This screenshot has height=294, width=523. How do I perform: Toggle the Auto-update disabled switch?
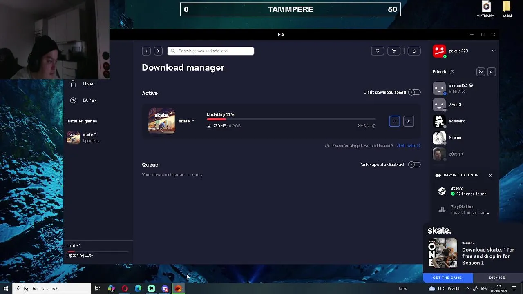[414, 165]
